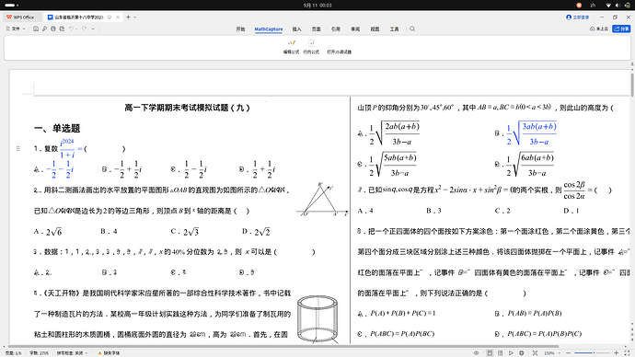This screenshot has height=357, width=635.
Task: Open the 150% zoom level dropdown
Action: click(x=552, y=353)
